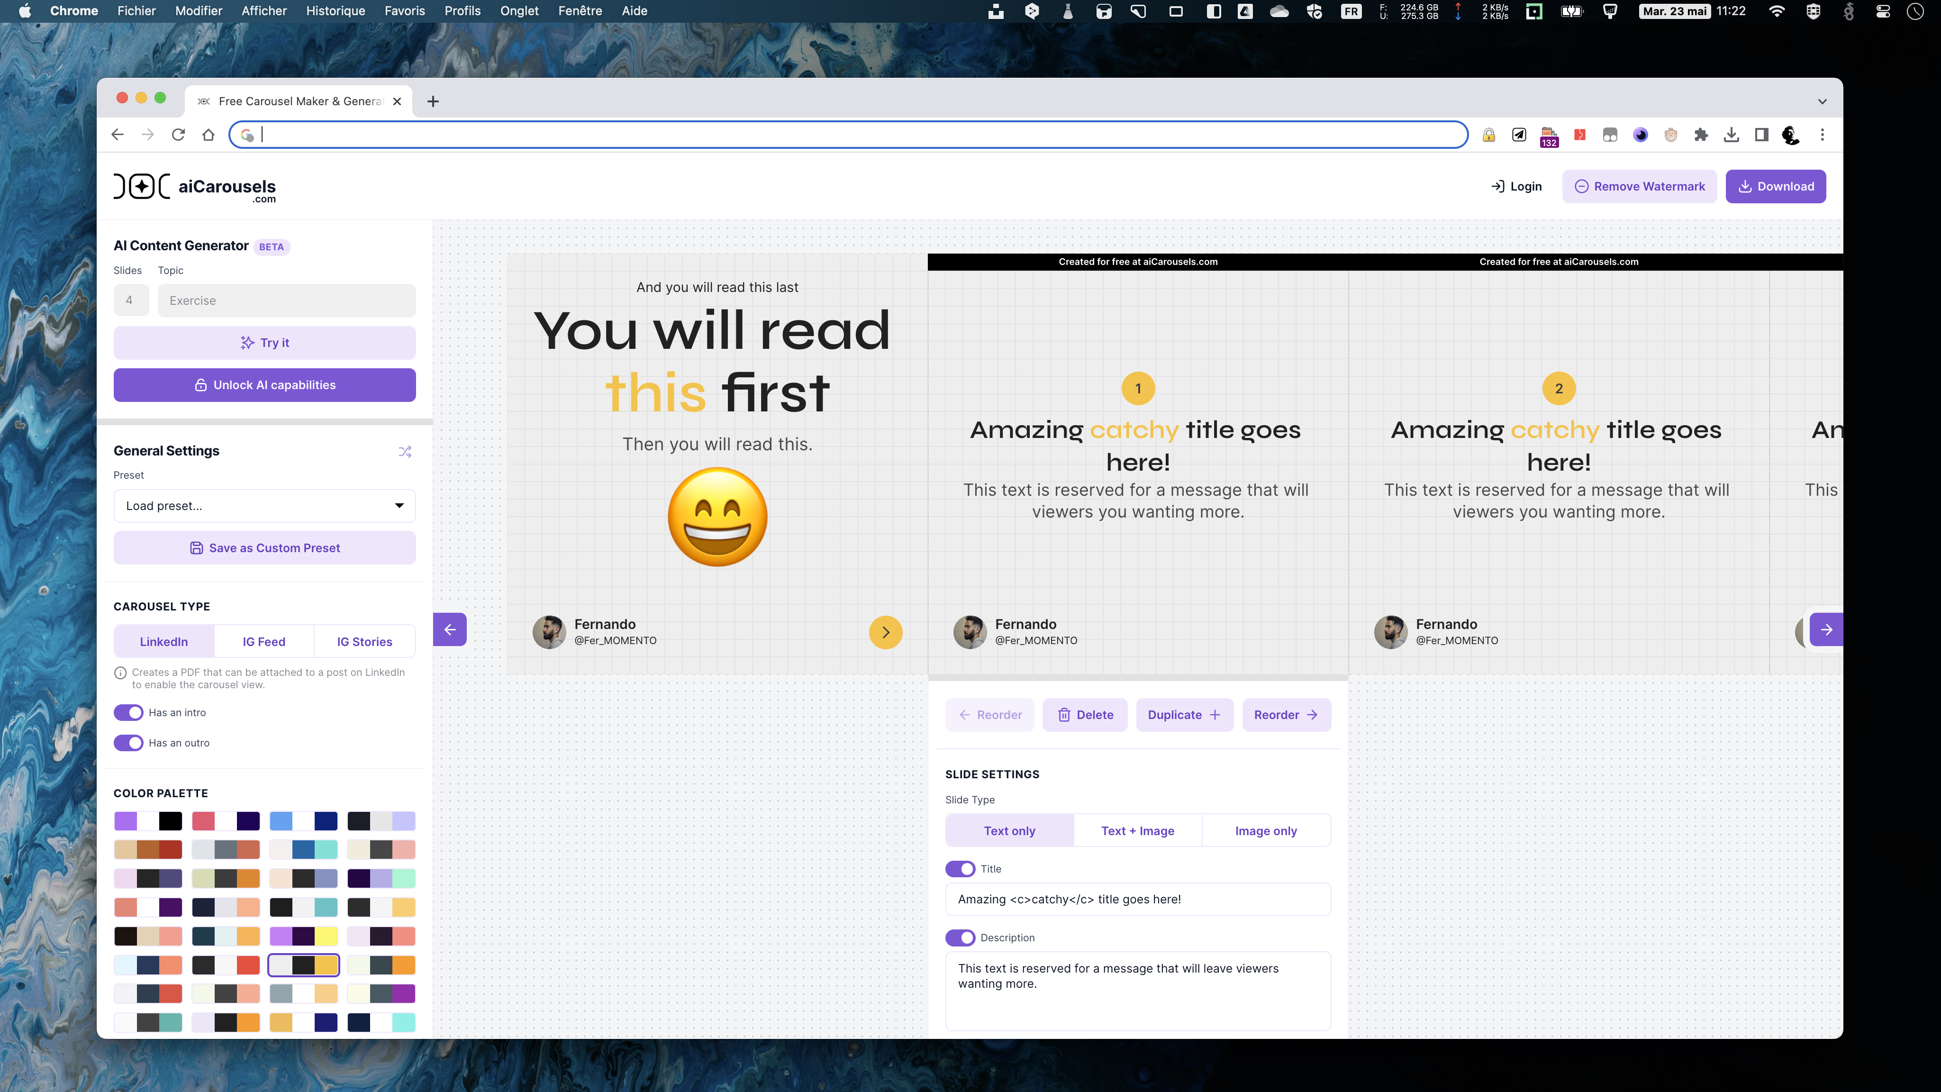Image resolution: width=1941 pixels, height=1092 pixels.
Task: Select the purple, white and black color palette
Action: (148, 821)
